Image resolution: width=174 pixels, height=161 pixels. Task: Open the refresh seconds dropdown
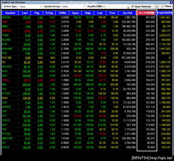[x=159, y=6]
